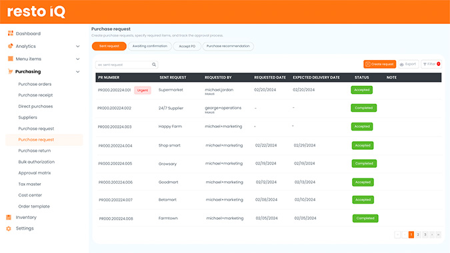Screen dimensions: 450x253
Task: Expand the Analytics chevron
Action: click(78, 46)
